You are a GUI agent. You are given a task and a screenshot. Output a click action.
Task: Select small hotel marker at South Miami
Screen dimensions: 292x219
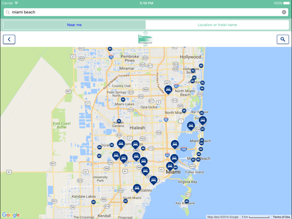click(x=125, y=201)
